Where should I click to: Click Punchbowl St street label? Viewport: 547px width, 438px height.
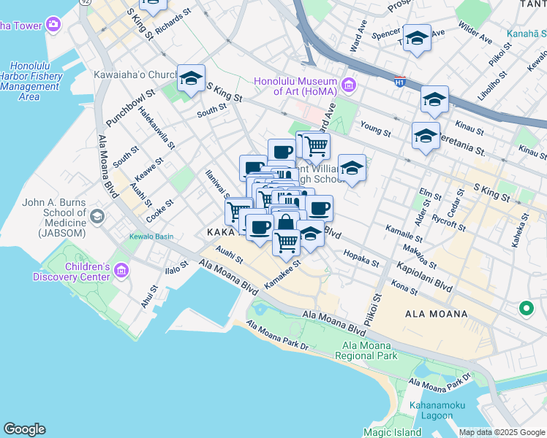point(130,108)
